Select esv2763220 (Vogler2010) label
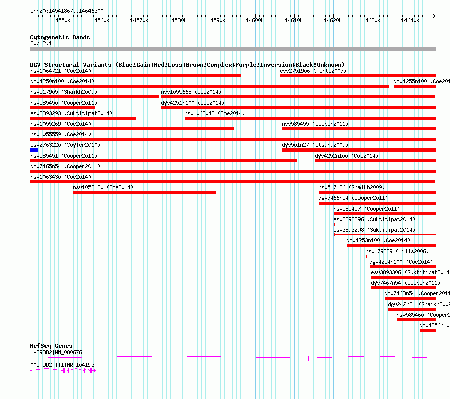Screen dimensions: 450x399 65,145
